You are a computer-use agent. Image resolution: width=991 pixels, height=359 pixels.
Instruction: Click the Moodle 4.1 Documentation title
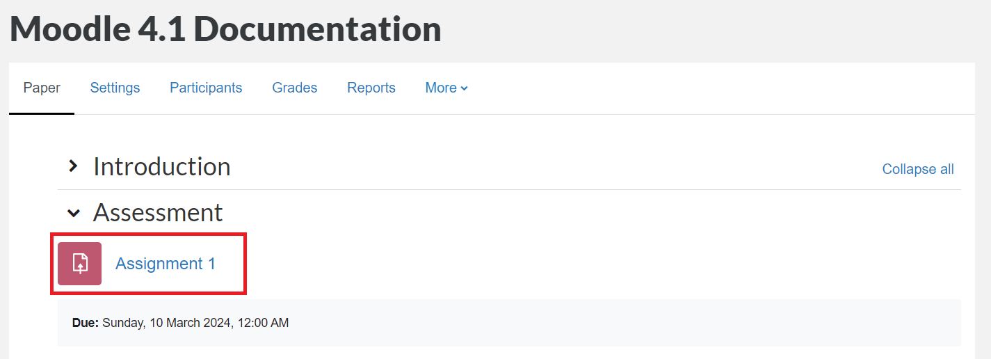click(225, 29)
